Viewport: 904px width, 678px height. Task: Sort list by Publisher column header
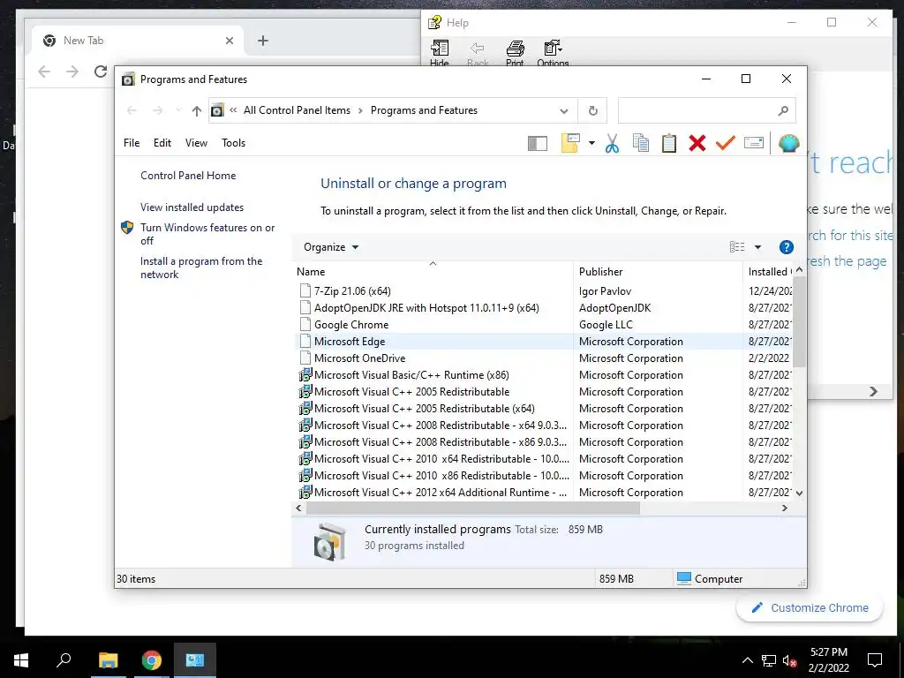tap(658, 272)
